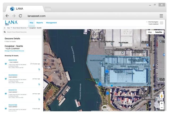Viewport: 170px width, 114px height.
Task: Click the Google logo on the map
Action: (47, 111)
